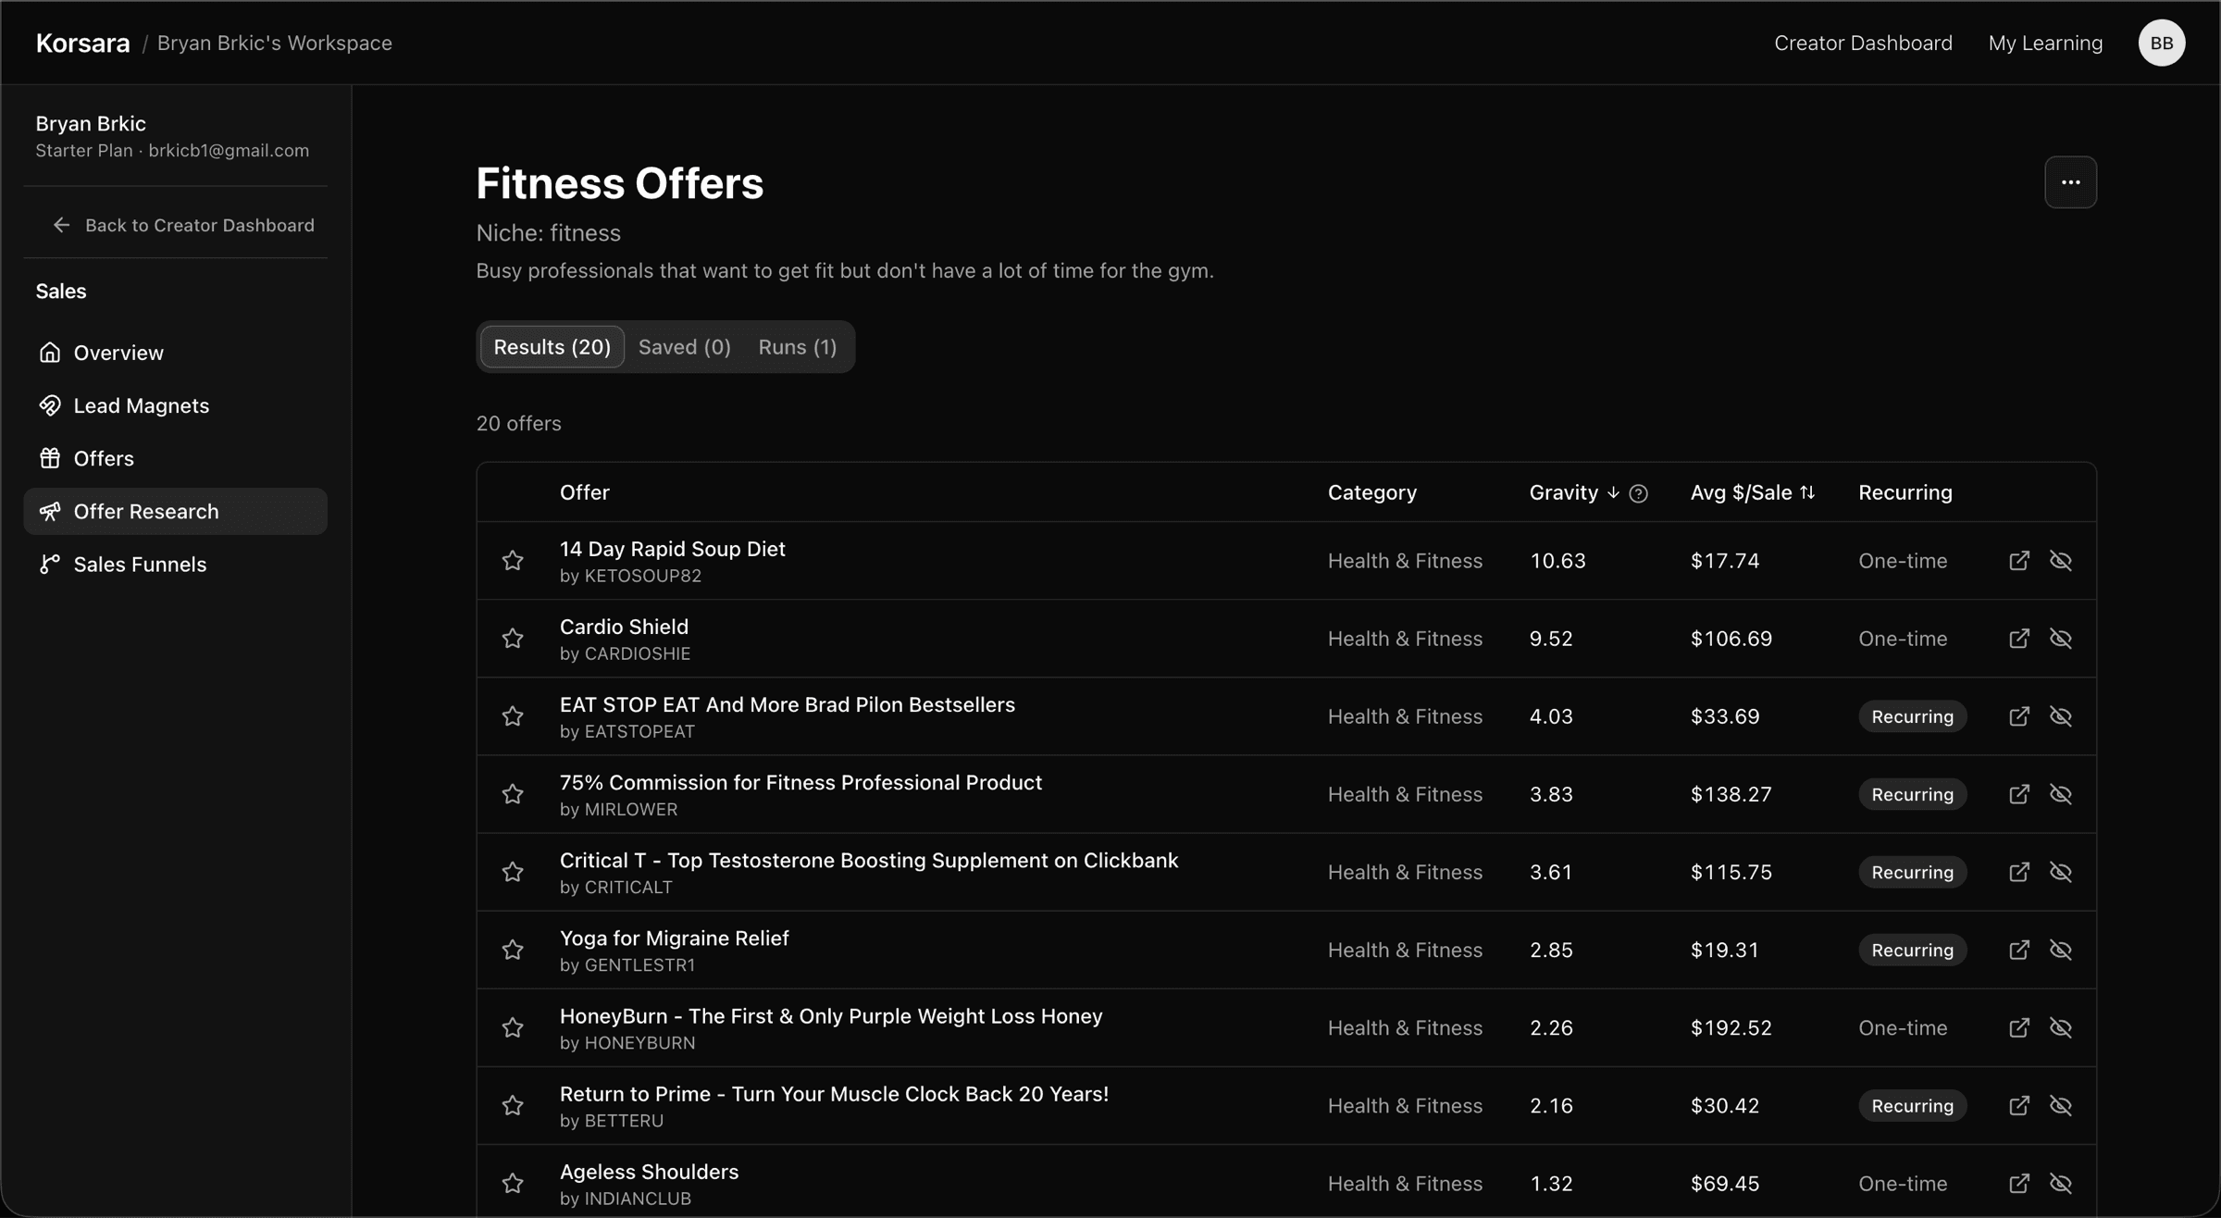Screen dimensions: 2221x1218
Task: Open external link for EAT STOP EAT offer
Action: [2018, 716]
